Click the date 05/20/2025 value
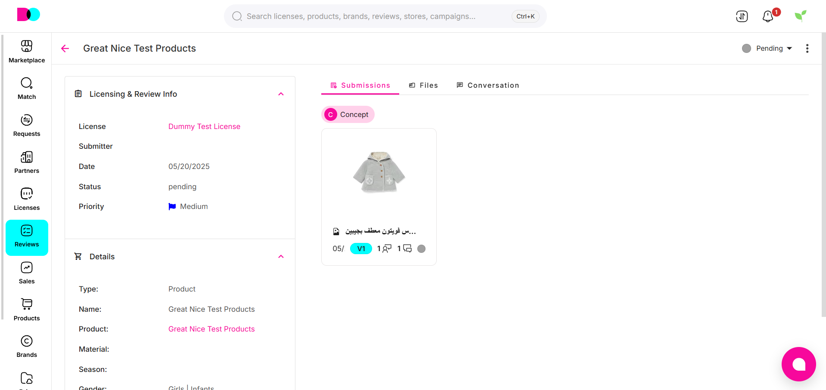 (x=189, y=166)
